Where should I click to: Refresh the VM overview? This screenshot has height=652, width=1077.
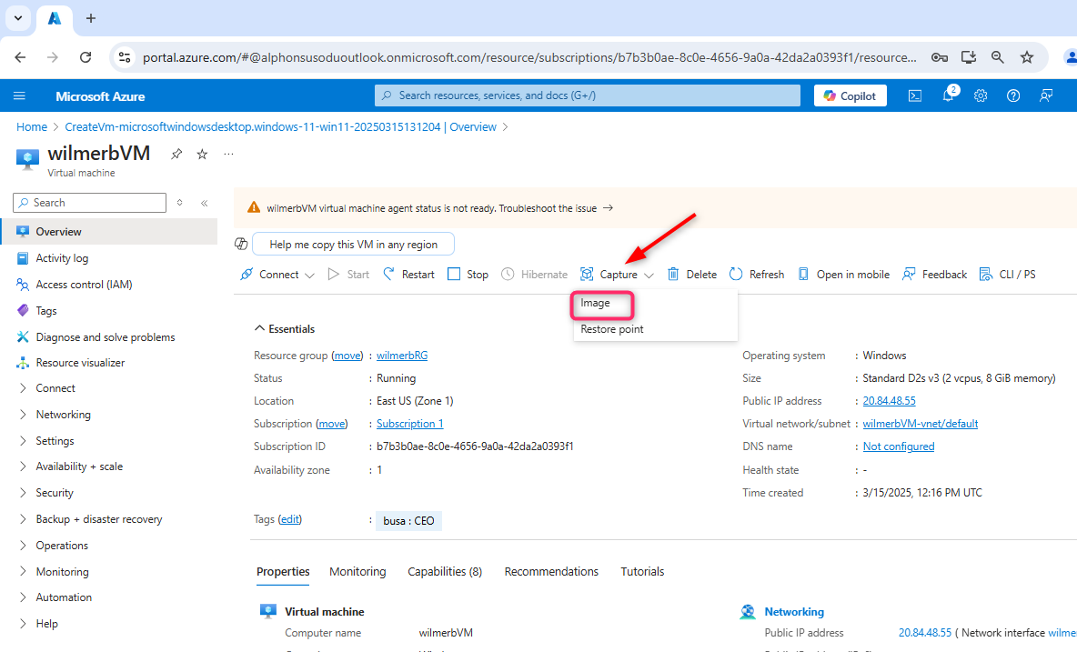coord(757,275)
